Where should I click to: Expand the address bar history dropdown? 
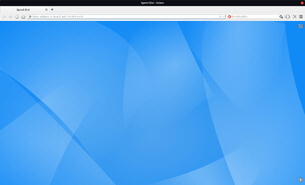[x=224, y=17]
